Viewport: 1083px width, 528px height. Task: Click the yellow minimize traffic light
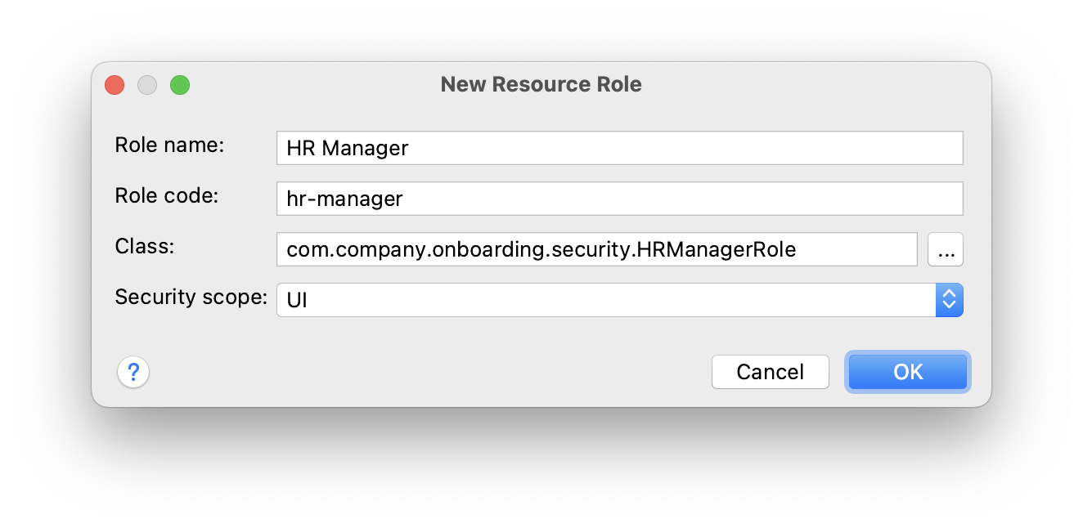(x=147, y=84)
